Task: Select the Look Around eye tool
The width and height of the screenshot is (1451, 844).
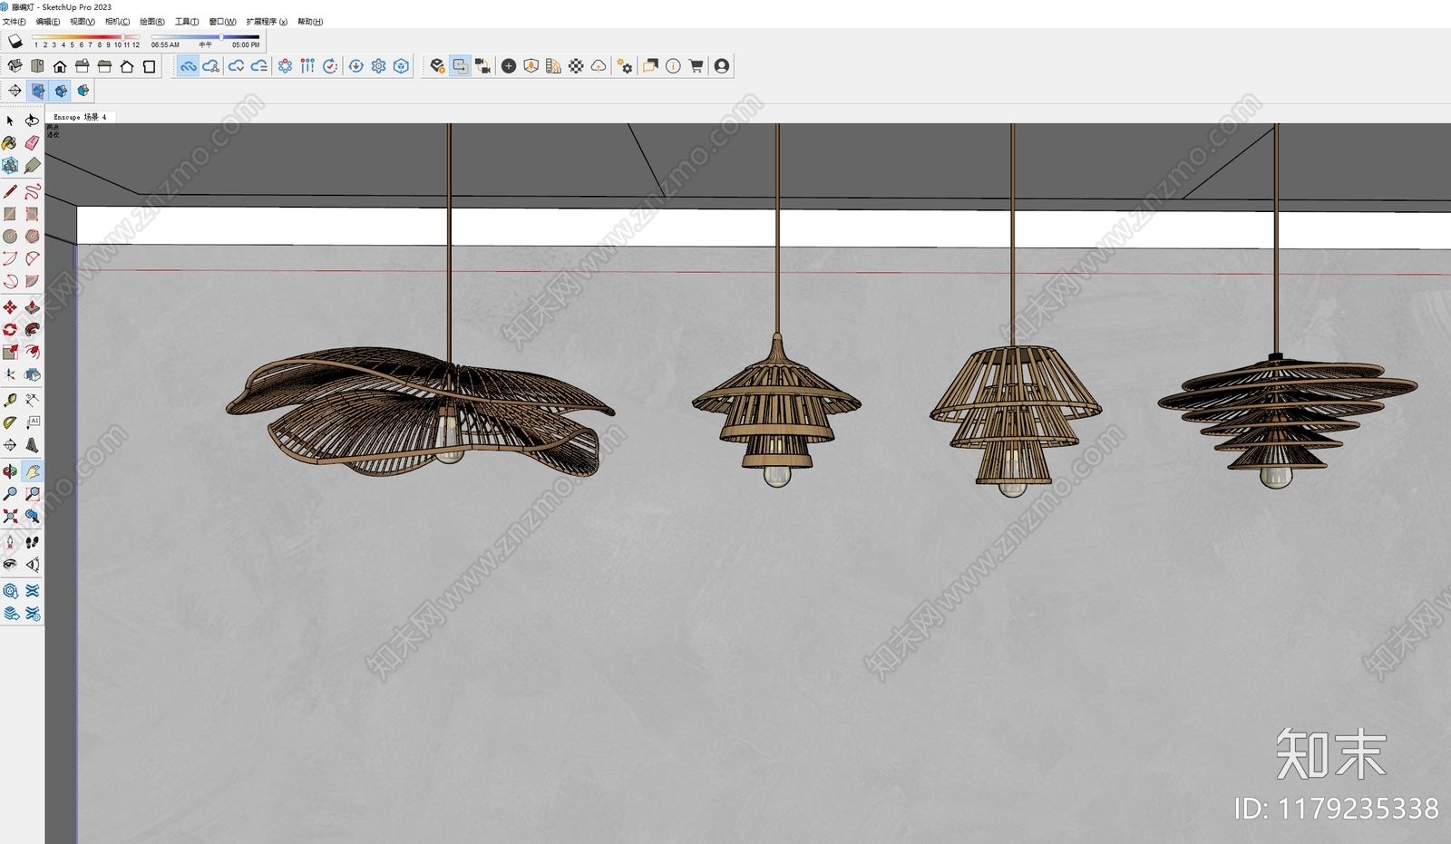Action: pyautogui.click(x=10, y=565)
